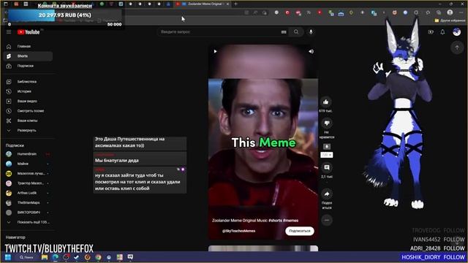Open Библиотека in the sidebar
The width and height of the screenshot is (468, 263).
[x=28, y=81]
